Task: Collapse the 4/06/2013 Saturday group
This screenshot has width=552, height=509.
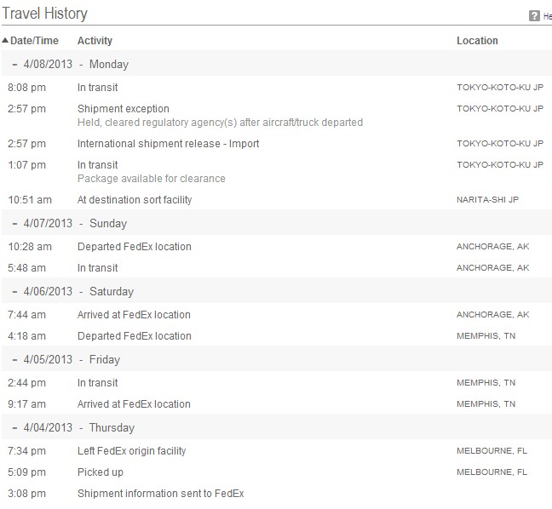Action: [x=14, y=292]
